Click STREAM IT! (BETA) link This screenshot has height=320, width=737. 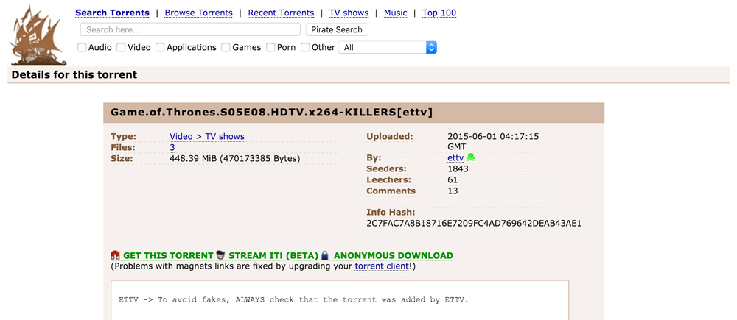tap(273, 256)
